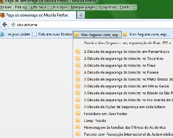Screen dimensions: 173x138
Task: Click the back arrow navigation button
Action: pyautogui.click(x=5, y=25)
